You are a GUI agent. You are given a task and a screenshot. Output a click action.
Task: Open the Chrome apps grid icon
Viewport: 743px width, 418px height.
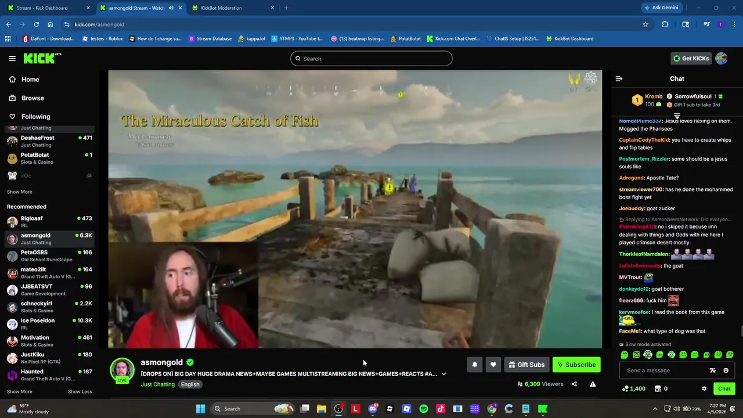[x=8, y=39]
